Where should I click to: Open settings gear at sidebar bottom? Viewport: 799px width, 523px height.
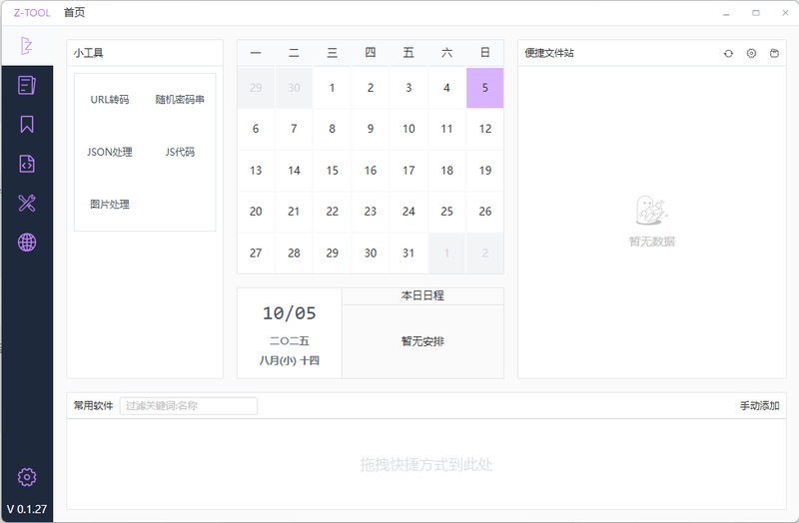click(27, 477)
